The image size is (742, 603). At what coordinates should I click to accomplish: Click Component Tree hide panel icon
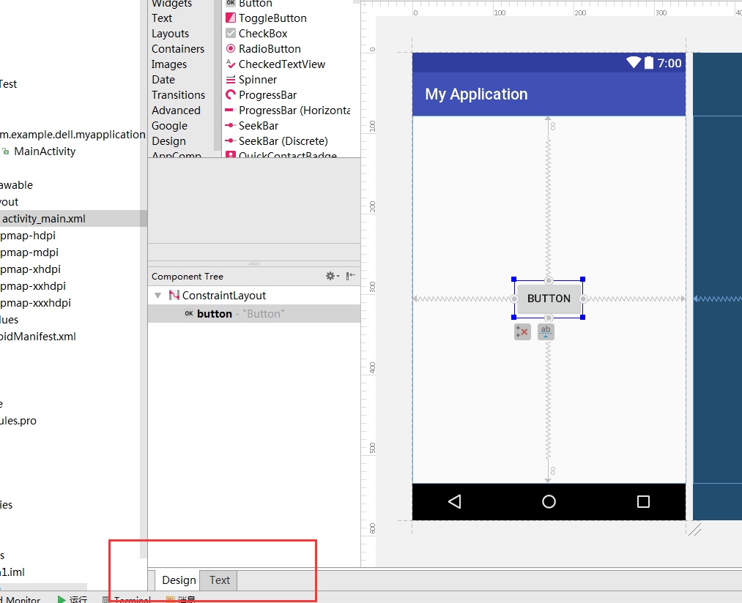pyautogui.click(x=350, y=276)
